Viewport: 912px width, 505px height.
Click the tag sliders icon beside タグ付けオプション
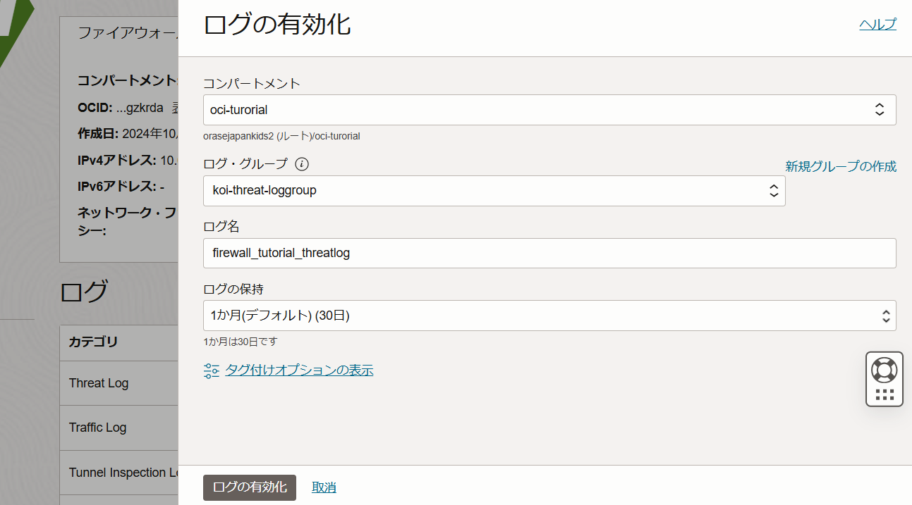[211, 369]
